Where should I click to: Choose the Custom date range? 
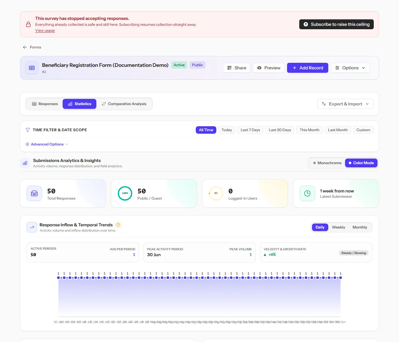tap(363, 130)
